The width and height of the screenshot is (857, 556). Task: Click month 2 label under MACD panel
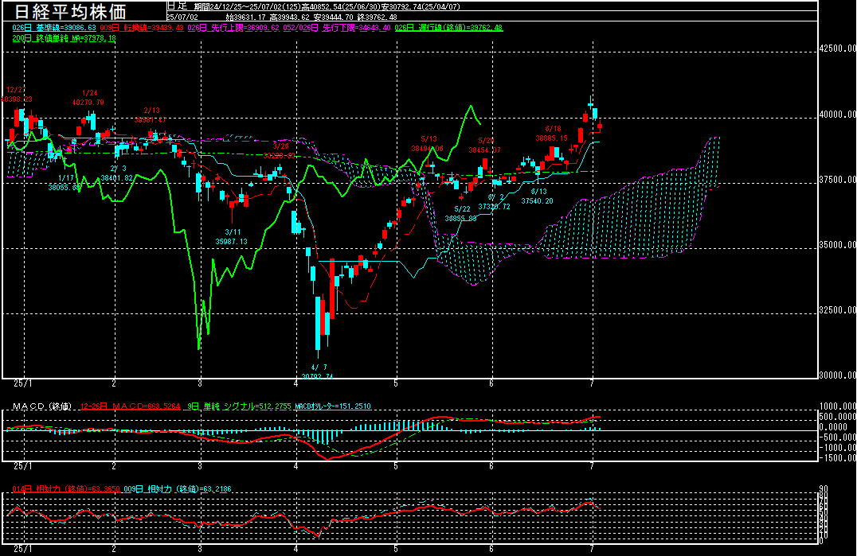click(x=114, y=467)
